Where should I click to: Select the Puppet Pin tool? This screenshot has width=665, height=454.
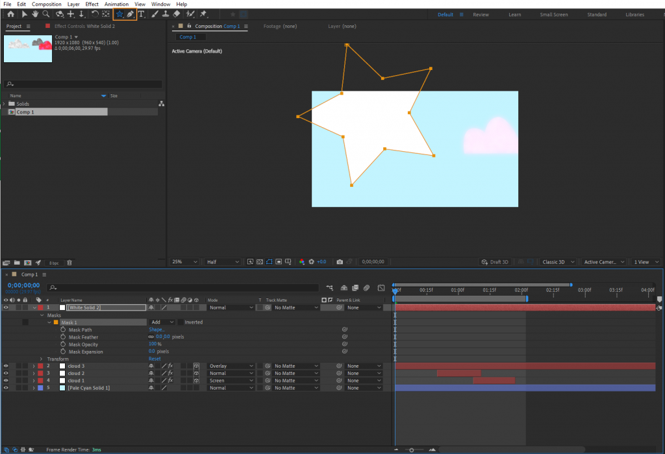(x=203, y=14)
